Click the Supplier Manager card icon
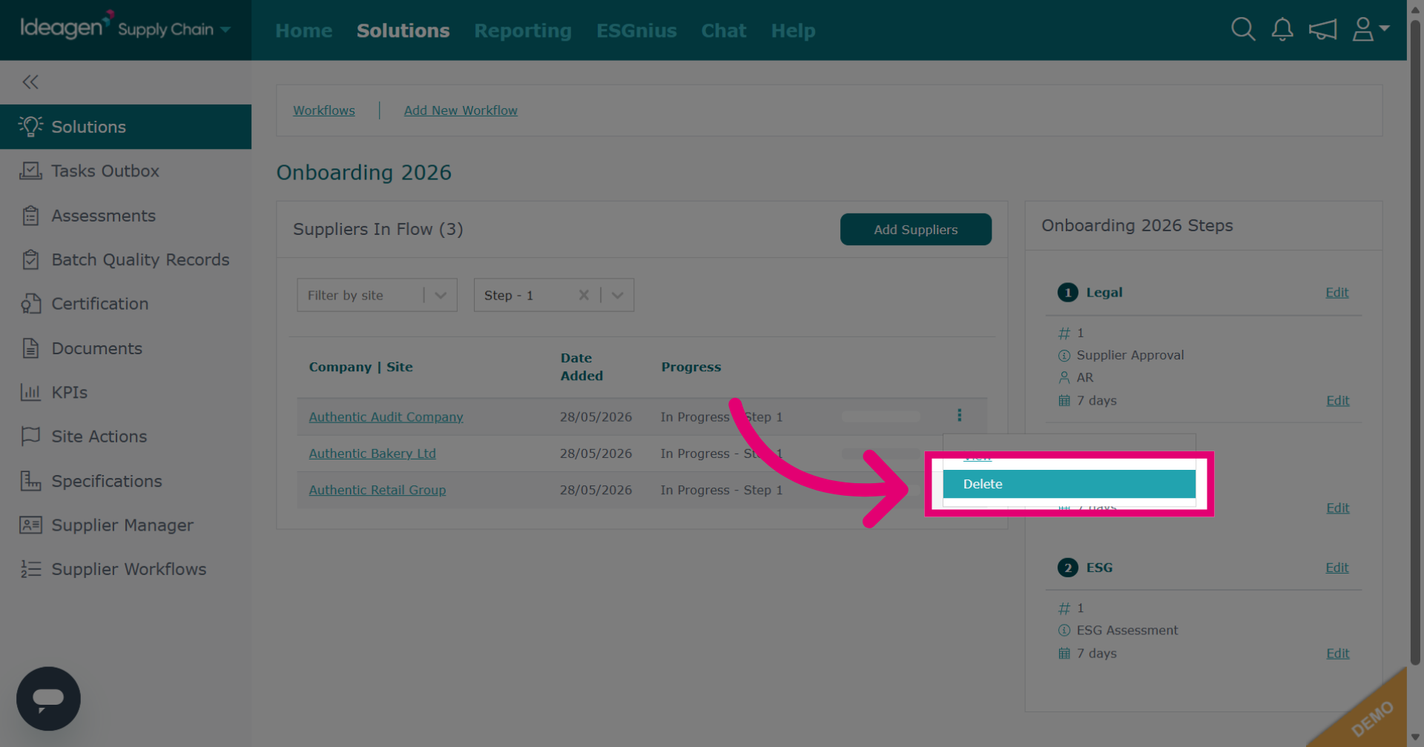The image size is (1424, 747). 30,525
